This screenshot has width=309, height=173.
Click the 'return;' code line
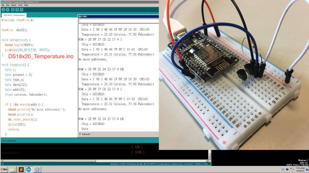click(x=14, y=129)
